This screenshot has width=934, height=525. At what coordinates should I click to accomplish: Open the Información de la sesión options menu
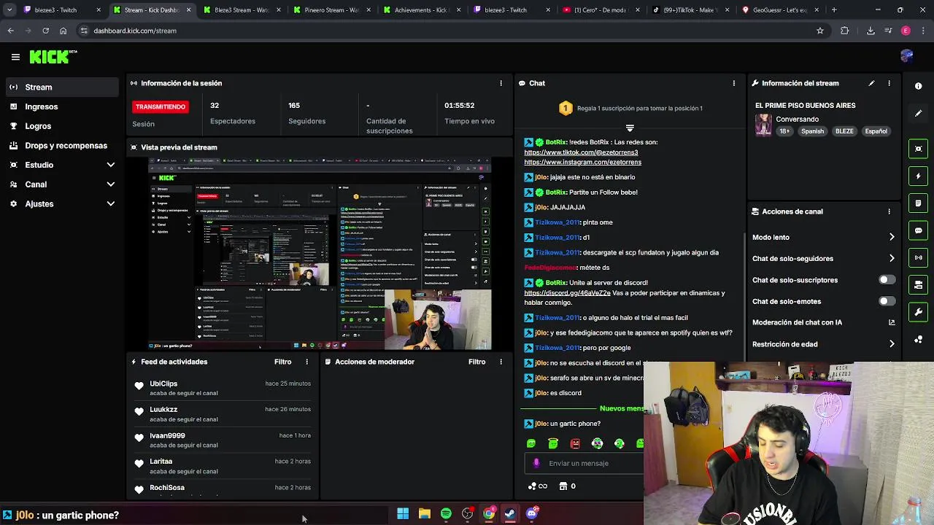[x=501, y=83]
